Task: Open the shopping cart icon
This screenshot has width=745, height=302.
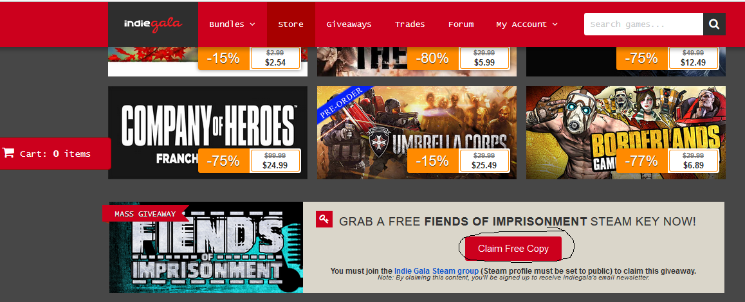Action: coord(8,153)
